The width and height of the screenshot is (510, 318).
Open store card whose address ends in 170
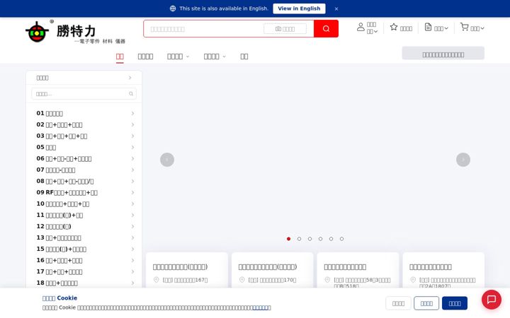(x=272, y=270)
